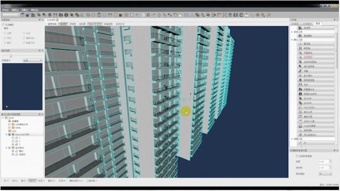
Task: Collapse the Model root node in layer tree
Action: 3,118
